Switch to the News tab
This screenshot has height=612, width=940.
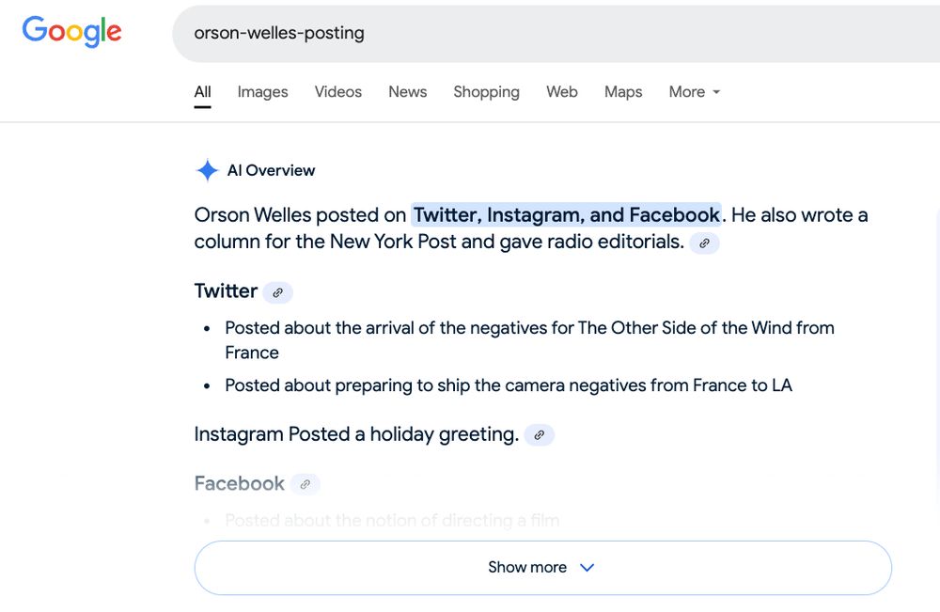(x=407, y=92)
